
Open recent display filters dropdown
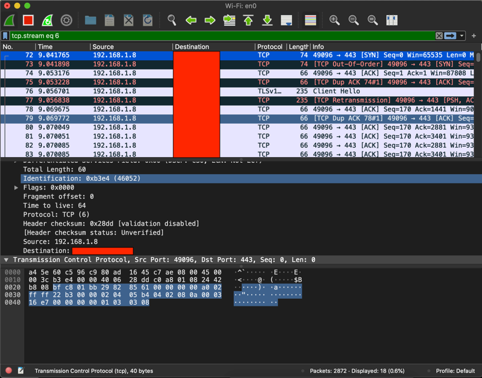(x=462, y=36)
